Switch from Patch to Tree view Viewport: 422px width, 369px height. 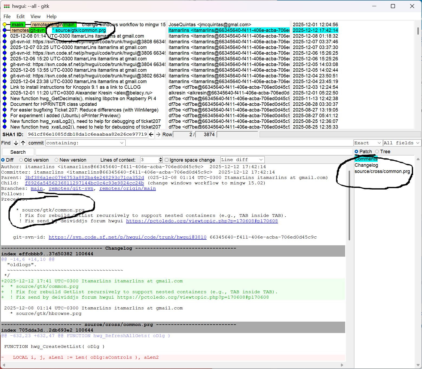(x=377, y=152)
